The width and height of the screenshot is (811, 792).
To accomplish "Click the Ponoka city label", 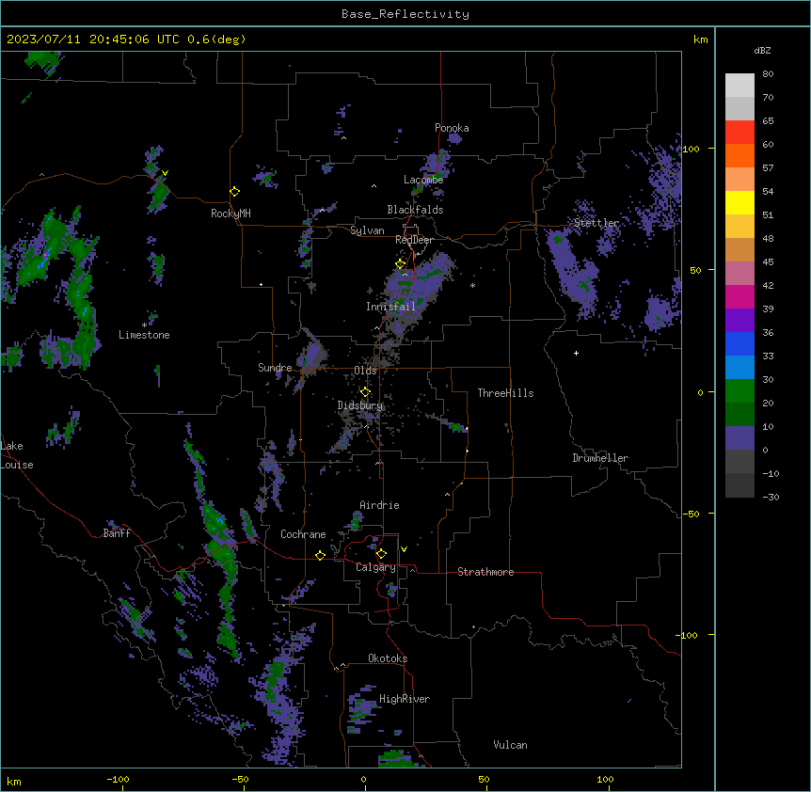I will pyautogui.click(x=452, y=128).
